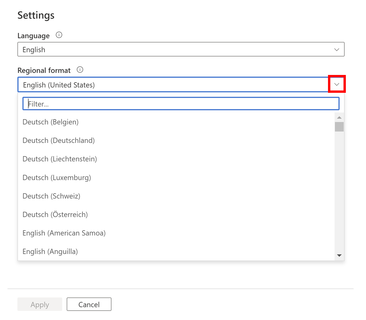The image size is (366, 320).
Task: Select English (American Samoa) format
Action: pos(64,233)
